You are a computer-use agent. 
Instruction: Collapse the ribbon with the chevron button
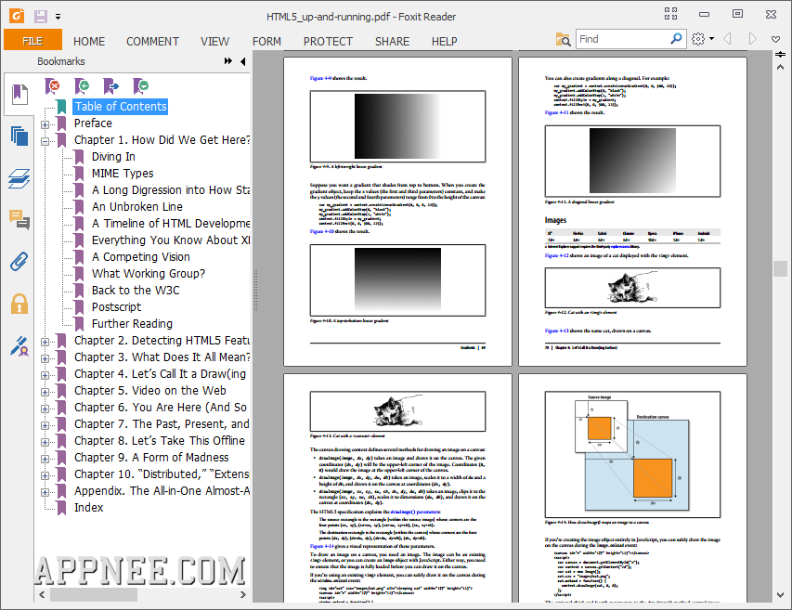click(x=776, y=39)
